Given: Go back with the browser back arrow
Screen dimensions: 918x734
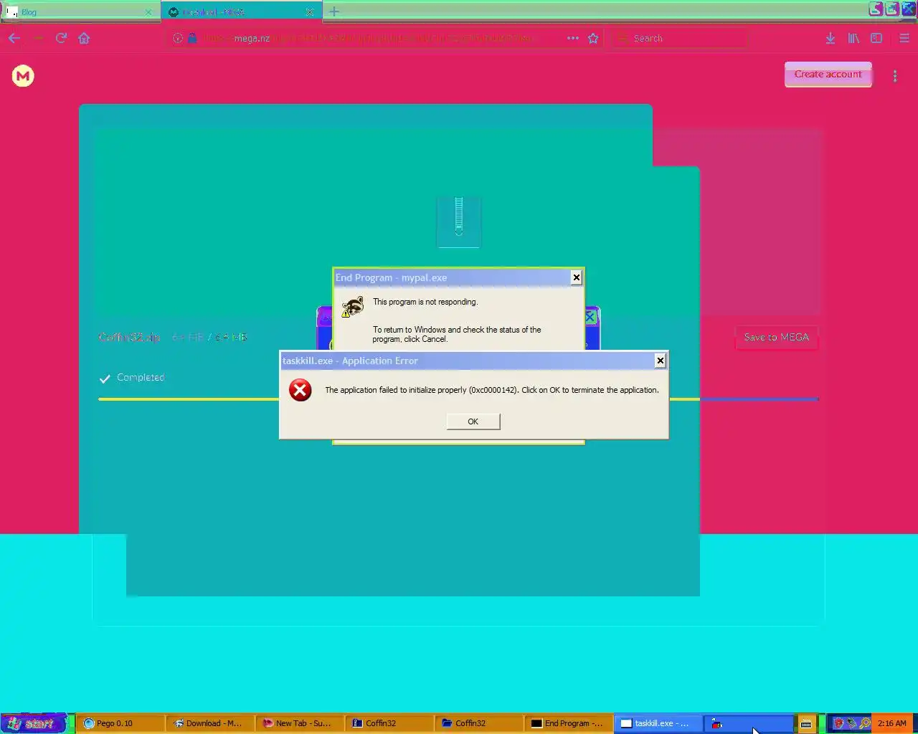Looking at the screenshot, I should [14, 38].
